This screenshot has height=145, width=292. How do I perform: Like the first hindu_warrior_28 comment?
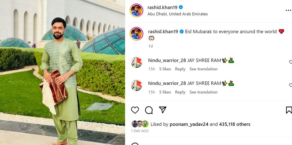291,62
